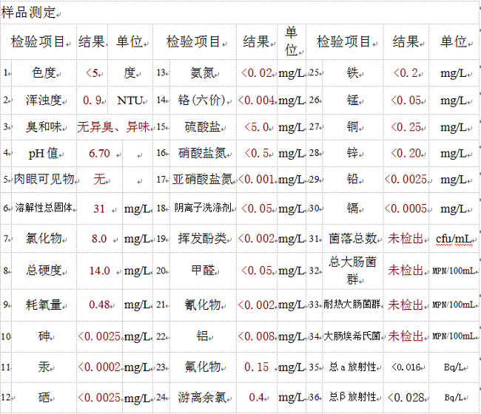The width and height of the screenshot is (481, 414).
Task: Click the 氯化物 result value 8.0
Action: coord(98,239)
